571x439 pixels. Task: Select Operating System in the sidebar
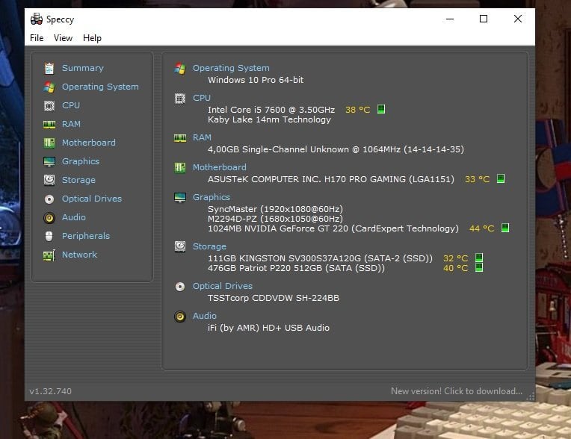click(x=100, y=87)
